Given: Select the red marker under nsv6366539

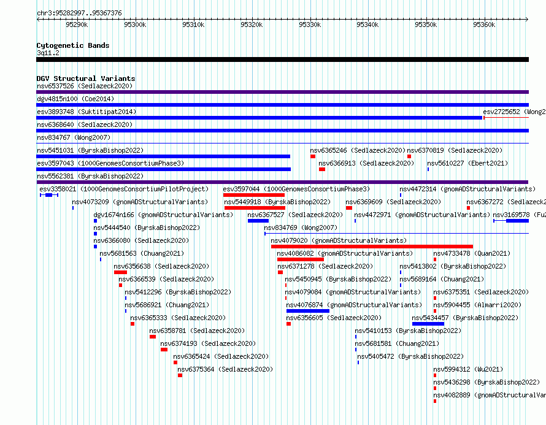Looking at the screenshot, I should coord(120,285).
